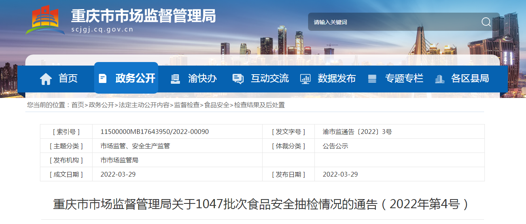Click 首页 in the breadcrumb path
The width and height of the screenshot is (526, 224).
pyautogui.click(x=78, y=105)
